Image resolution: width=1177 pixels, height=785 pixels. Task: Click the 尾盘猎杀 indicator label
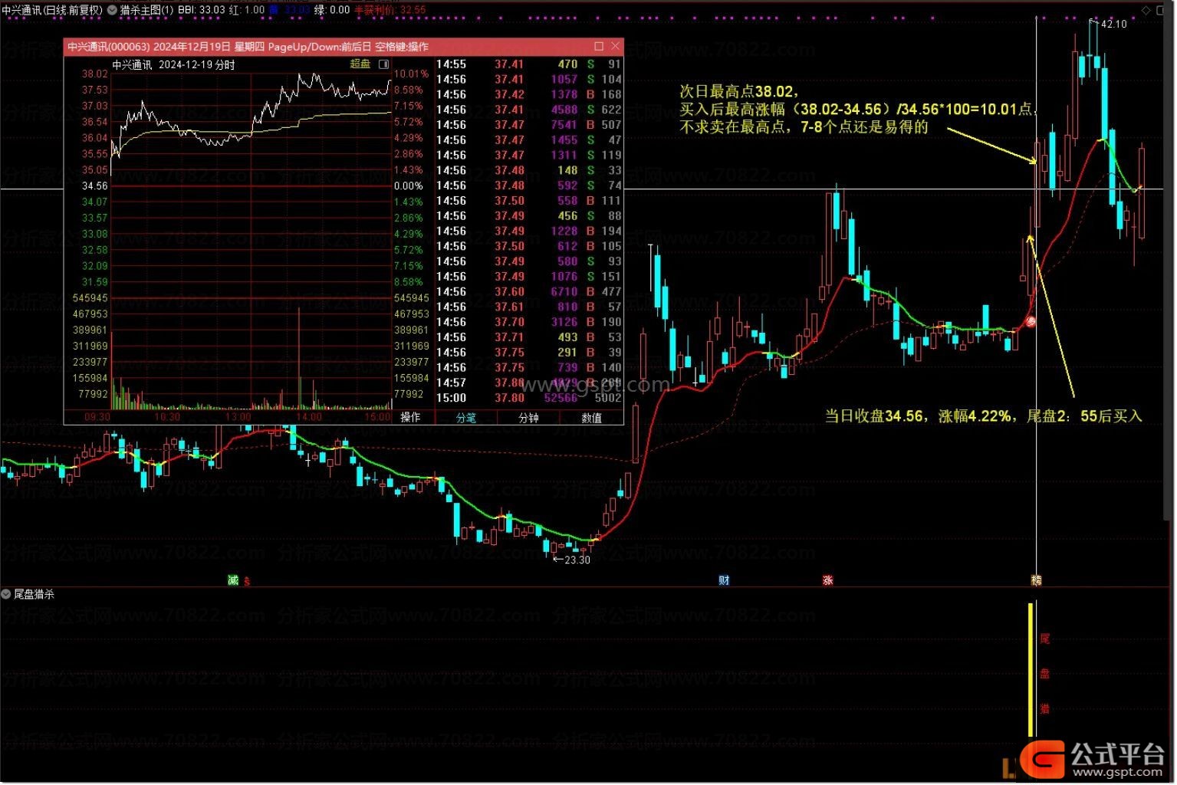pos(34,594)
